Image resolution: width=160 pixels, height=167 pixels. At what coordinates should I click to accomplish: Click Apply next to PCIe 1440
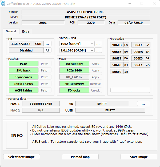(x=95, y=70)
